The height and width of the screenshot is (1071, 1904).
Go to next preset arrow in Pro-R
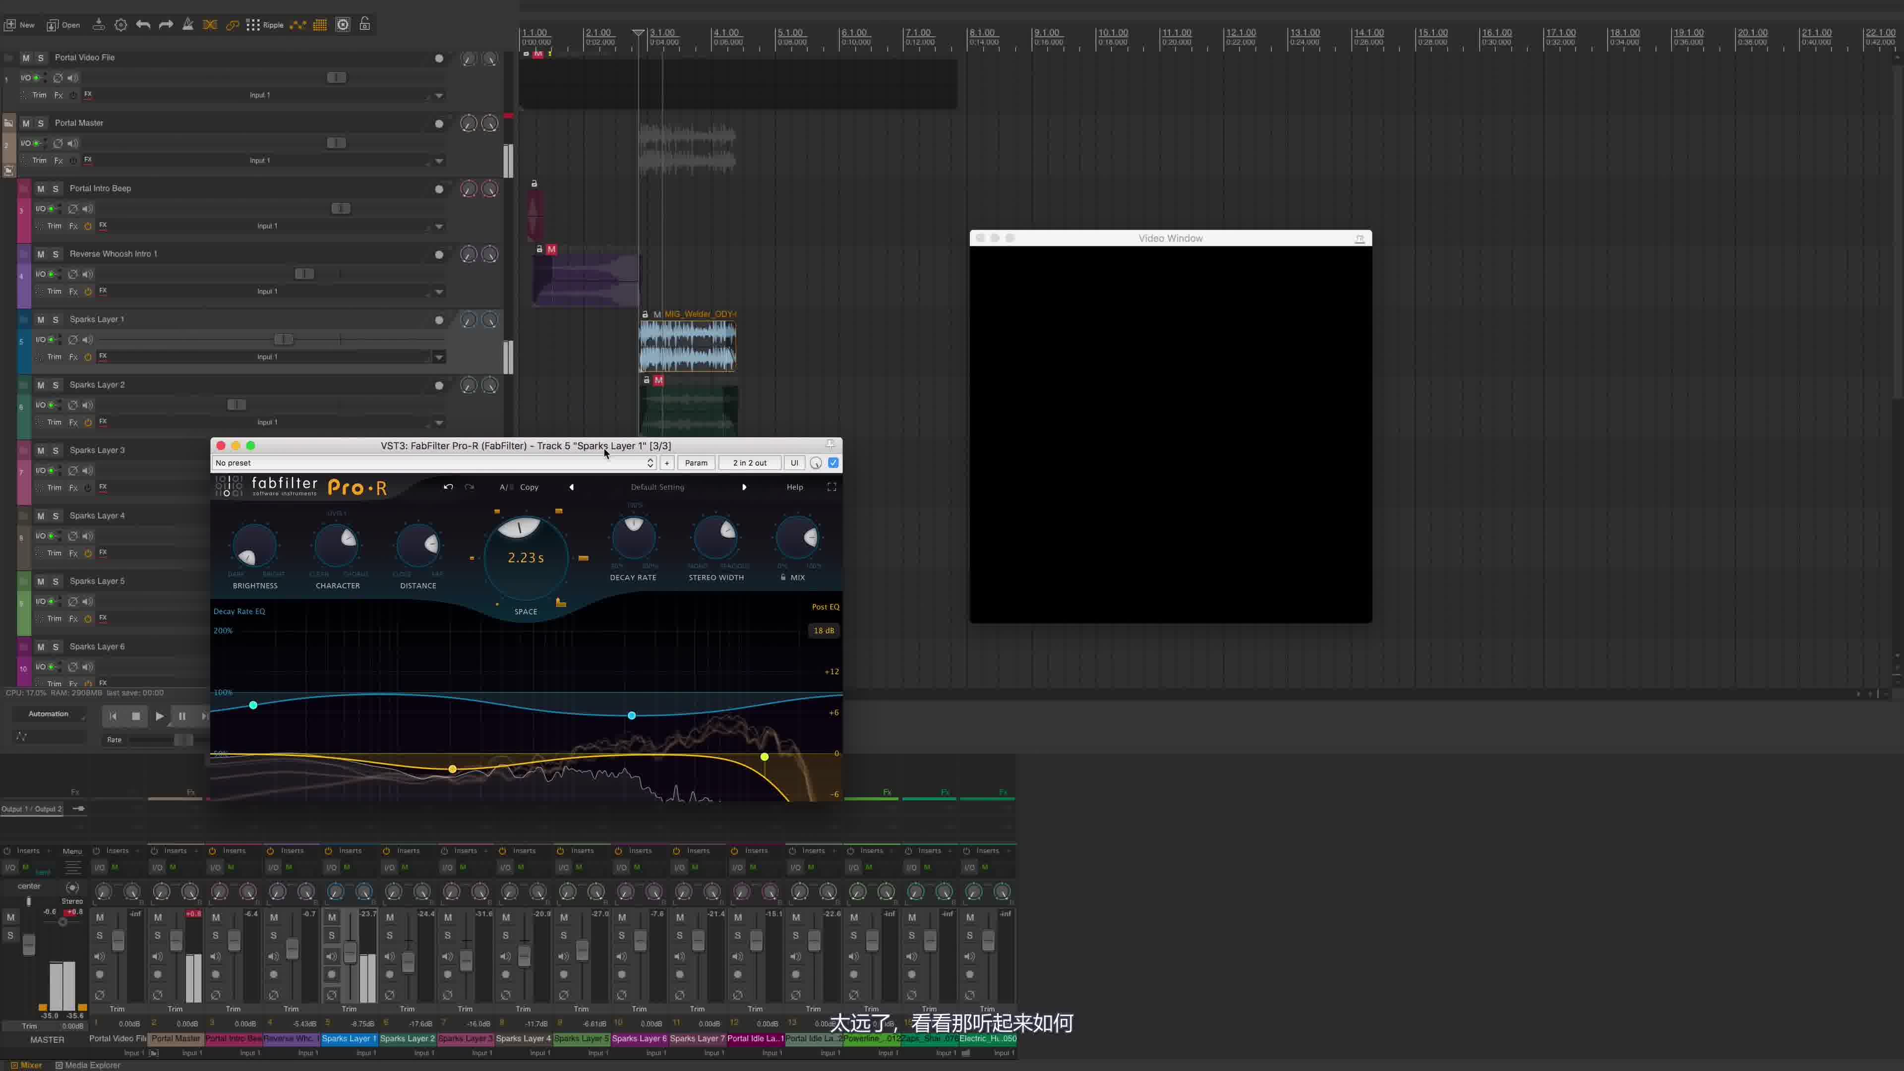coord(744,487)
